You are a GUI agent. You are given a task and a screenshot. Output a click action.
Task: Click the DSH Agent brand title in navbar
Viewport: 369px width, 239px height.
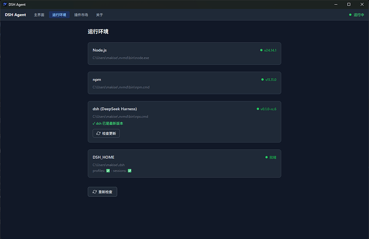(16, 15)
